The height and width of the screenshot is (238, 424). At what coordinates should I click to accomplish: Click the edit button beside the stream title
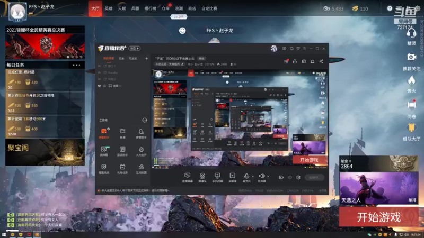(x=202, y=58)
